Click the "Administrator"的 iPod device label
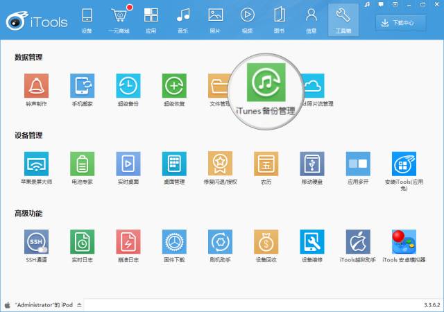 [44, 305]
